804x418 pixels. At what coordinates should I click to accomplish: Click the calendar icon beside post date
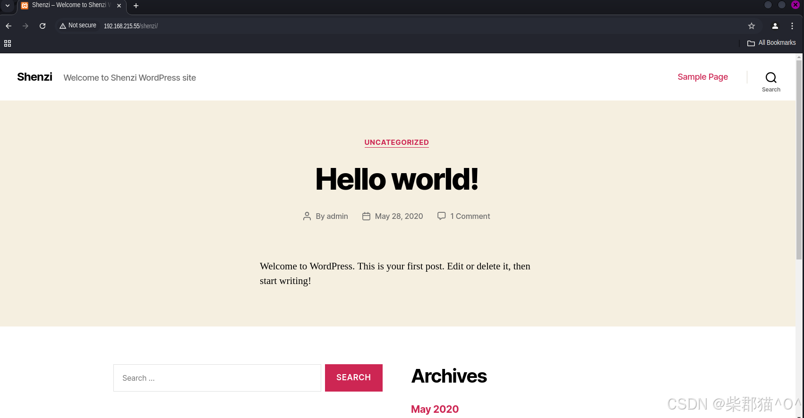366,216
